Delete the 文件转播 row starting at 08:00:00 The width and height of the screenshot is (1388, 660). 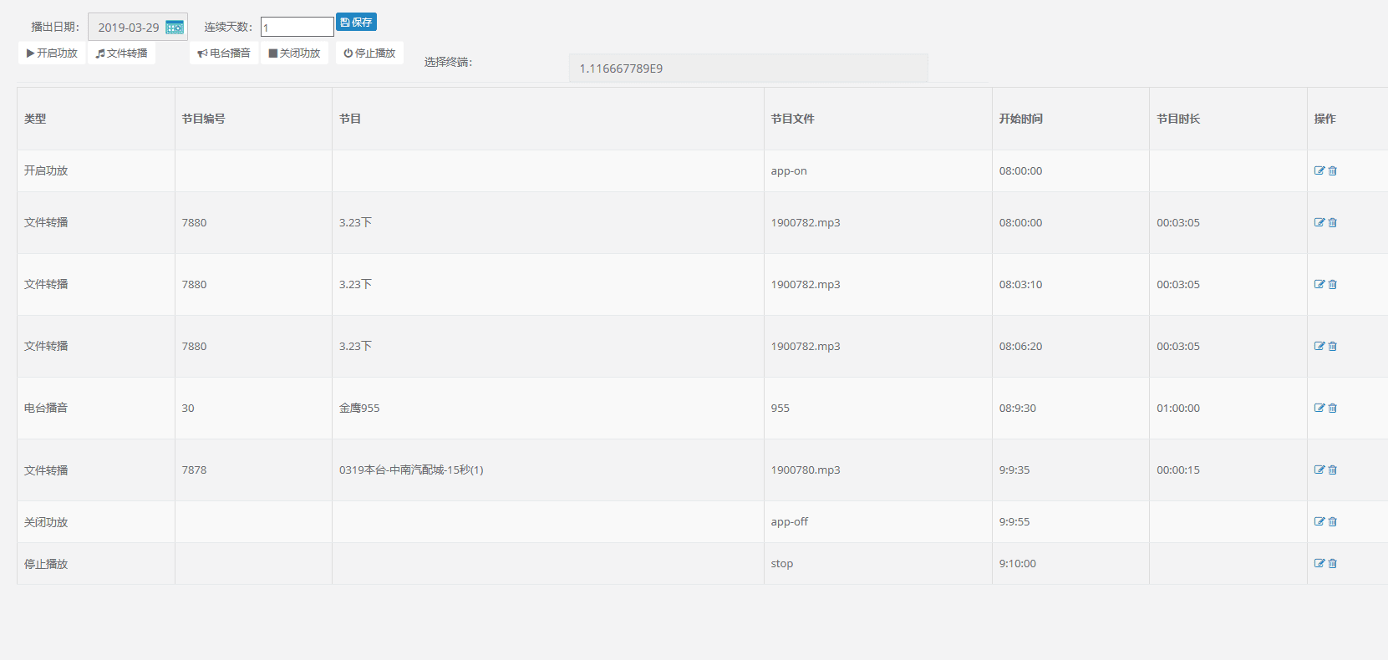click(1333, 222)
